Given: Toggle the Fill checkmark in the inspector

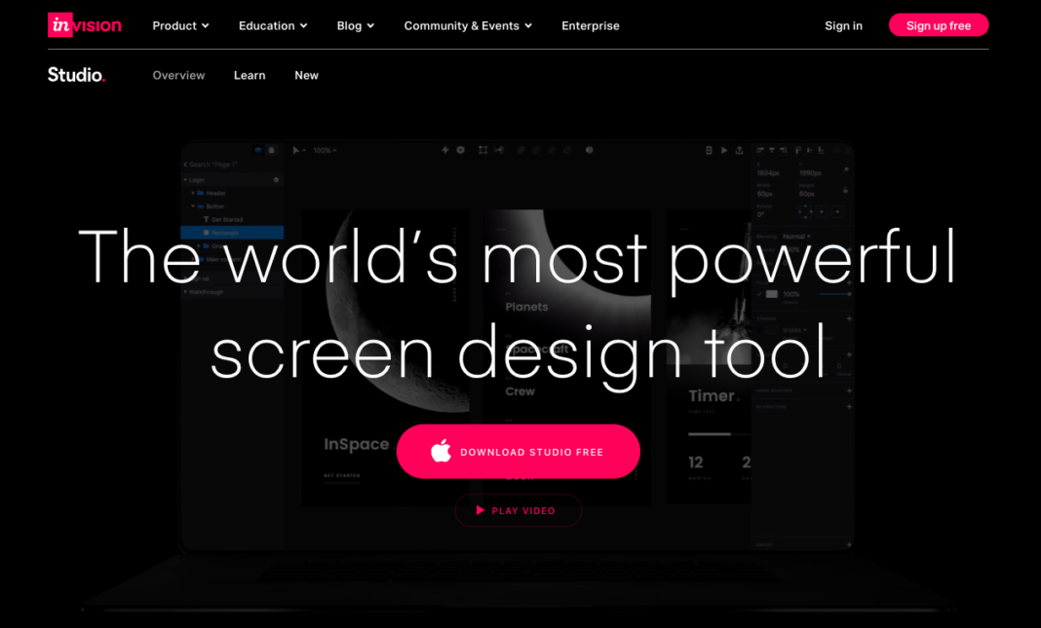Looking at the screenshot, I should tap(760, 293).
